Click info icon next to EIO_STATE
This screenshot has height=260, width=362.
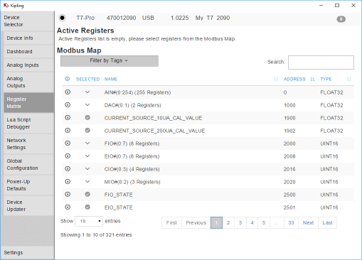[x=68, y=207]
